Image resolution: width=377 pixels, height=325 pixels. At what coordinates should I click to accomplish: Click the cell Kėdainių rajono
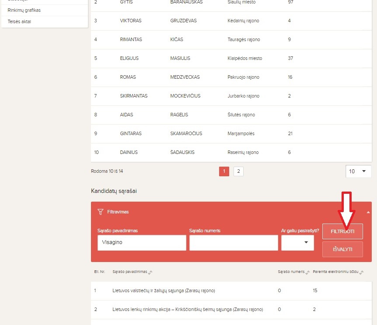point(243,21)
